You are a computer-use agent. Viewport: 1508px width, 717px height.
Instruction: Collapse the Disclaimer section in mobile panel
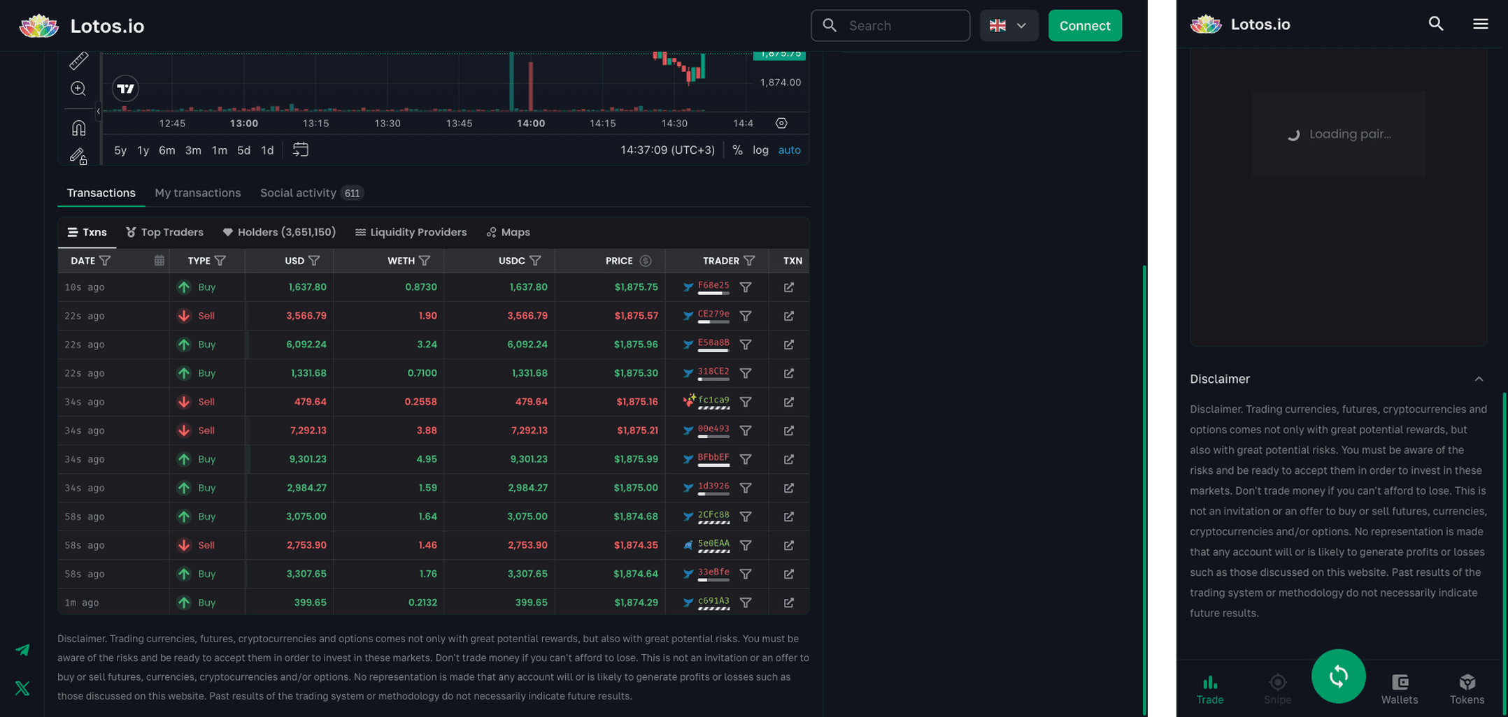pos(1479,379)
